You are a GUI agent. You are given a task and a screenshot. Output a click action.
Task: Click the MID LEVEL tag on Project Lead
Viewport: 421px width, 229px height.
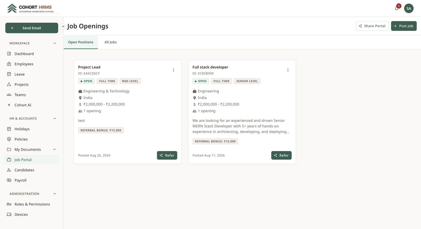[130, 81]
